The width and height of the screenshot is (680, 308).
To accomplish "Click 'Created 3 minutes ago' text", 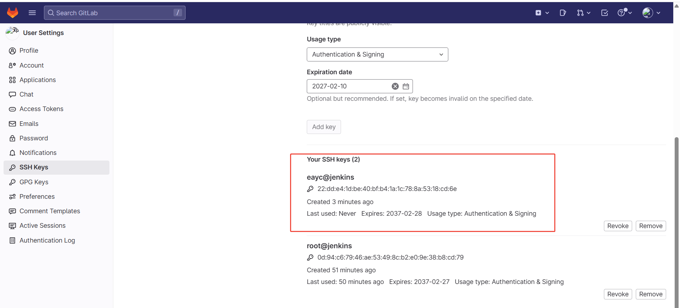I will pyautogui.click(x=340, y=202).
